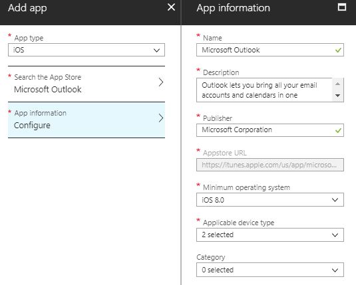Edit the Name field Microsoft Outlook
Screen dimensions: 356x285
(x=270, y=50)
